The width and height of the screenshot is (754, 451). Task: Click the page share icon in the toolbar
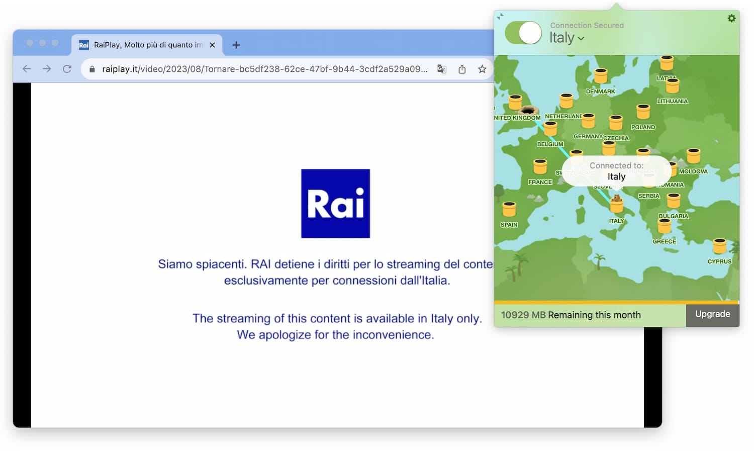click(462, 69)
